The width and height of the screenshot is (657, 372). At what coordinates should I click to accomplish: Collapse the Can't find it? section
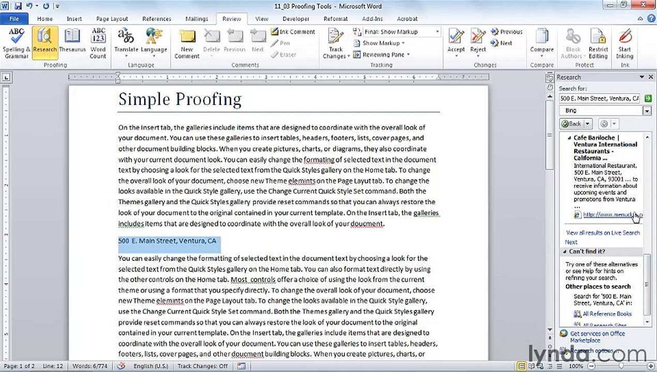[x=565, y=252]
